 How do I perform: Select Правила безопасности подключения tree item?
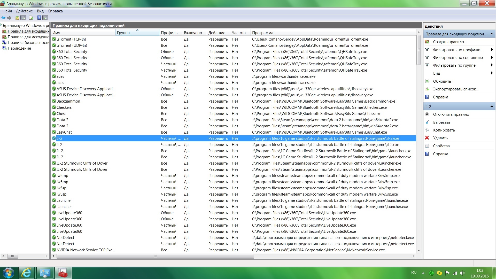tap(28, 43)
